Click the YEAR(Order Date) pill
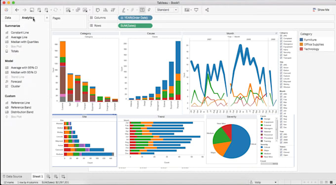336x185 pixels. click(135, 18)
